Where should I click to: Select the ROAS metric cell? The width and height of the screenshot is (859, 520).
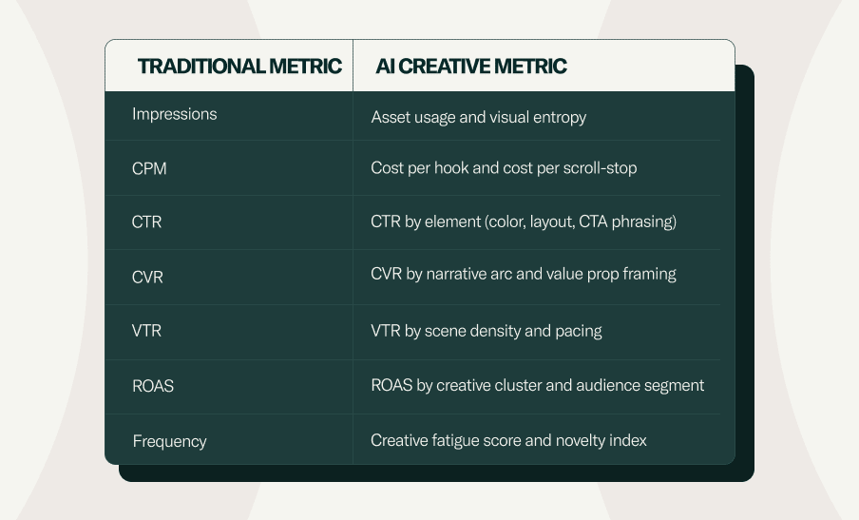(153, 386)
